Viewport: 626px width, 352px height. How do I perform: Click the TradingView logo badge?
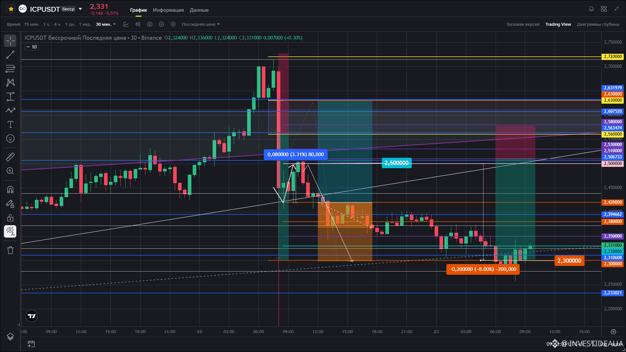pos(32,316)
